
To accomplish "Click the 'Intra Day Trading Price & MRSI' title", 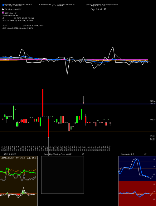I will point(64,154).
